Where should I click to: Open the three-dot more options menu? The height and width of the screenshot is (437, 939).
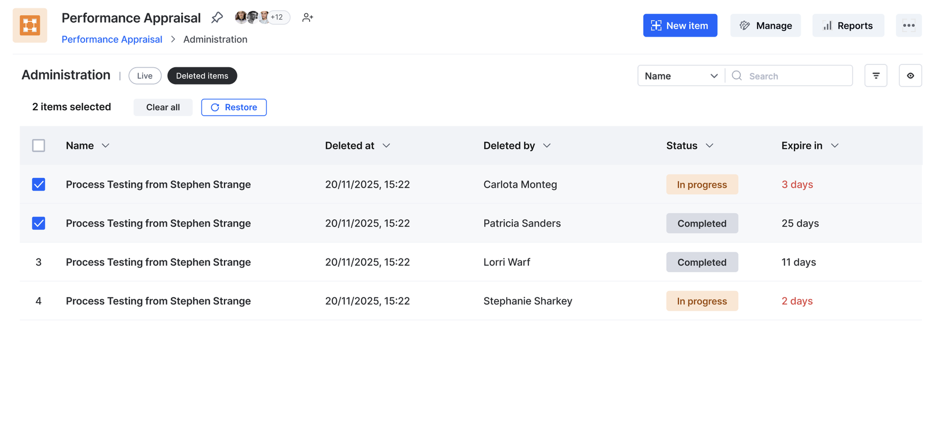(909, 26)
